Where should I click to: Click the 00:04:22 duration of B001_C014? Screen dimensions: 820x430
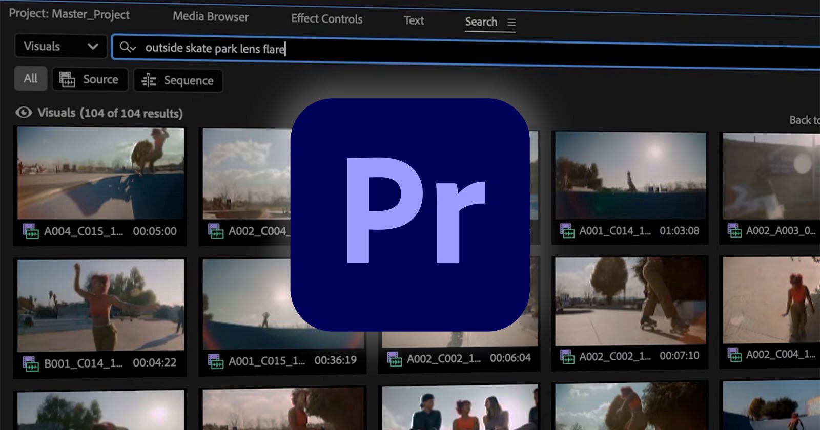[x=155, y=362]
